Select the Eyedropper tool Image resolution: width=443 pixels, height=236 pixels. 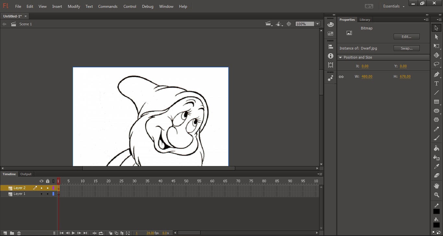click(437, 166)
